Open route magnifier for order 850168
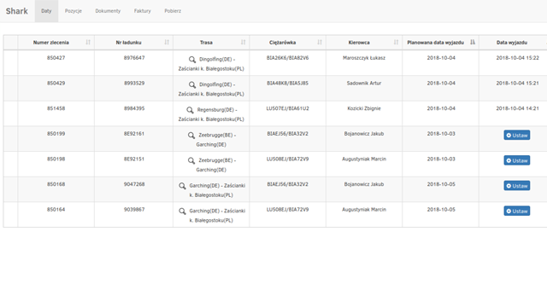This screenshot has width=547, height=307. coord(182,186)
